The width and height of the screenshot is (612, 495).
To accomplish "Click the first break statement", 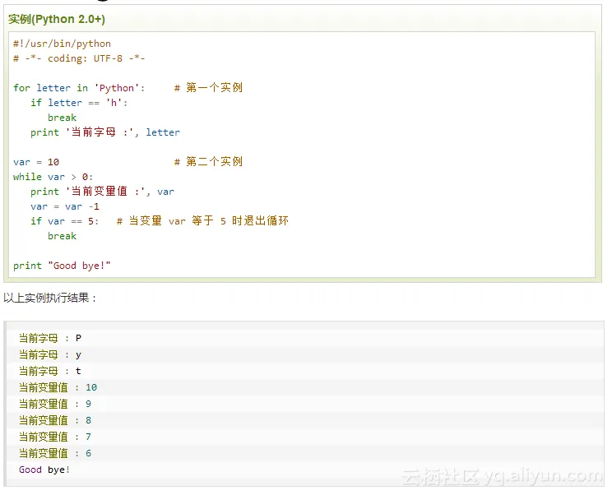I will (x=62, y=118).
